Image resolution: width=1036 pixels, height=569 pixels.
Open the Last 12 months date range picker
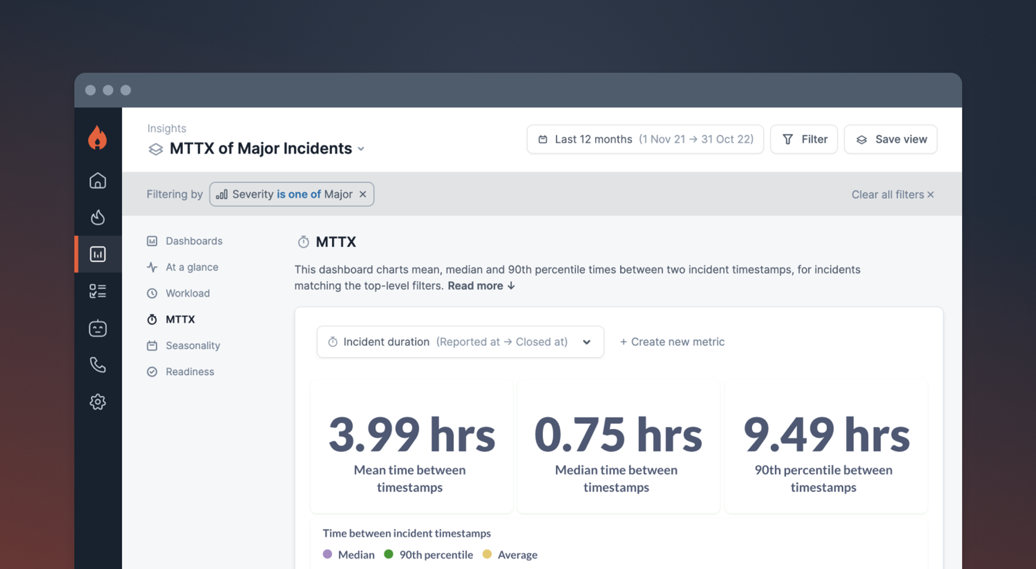(645, 139)
